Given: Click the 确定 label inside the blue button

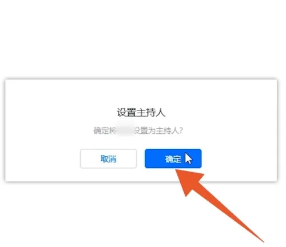Looking at the screenshot, I should (173, 159).
